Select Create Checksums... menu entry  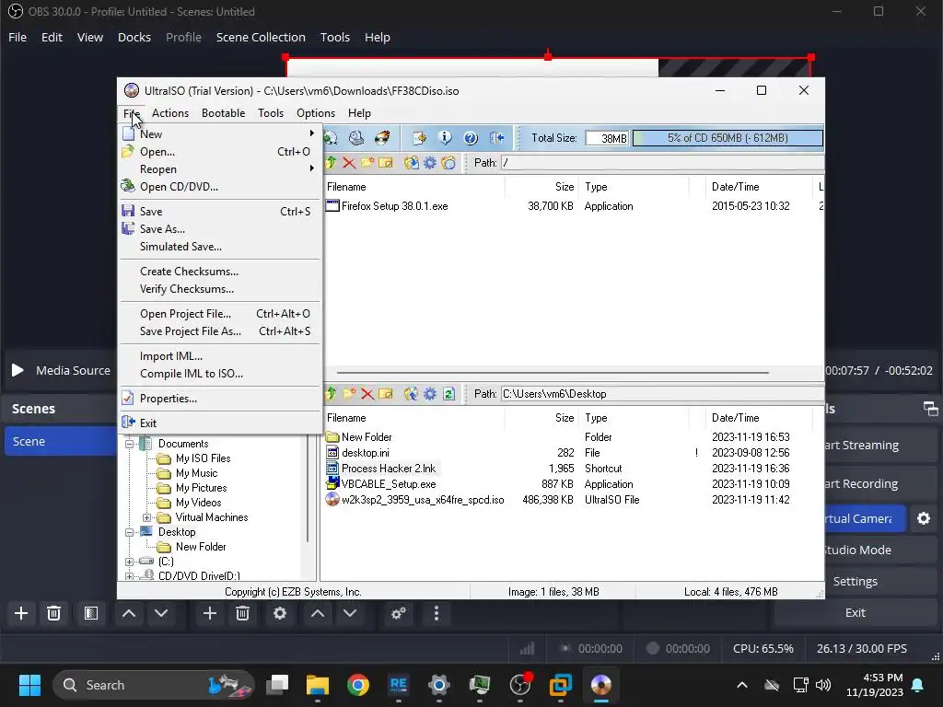(x=220, y=272)
